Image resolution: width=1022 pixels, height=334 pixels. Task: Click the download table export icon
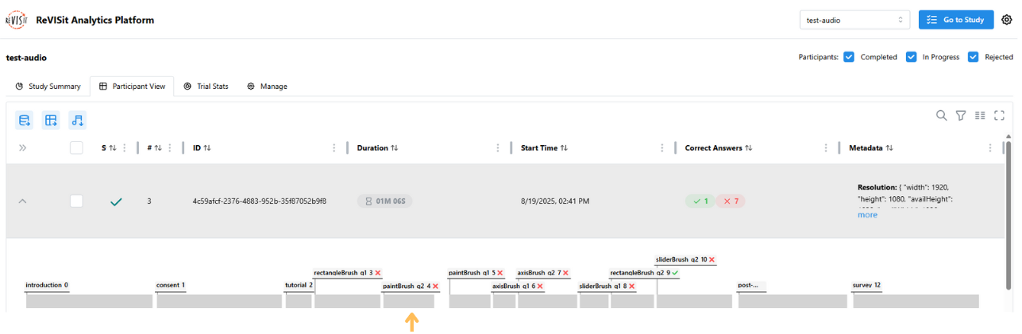[51, 121]
